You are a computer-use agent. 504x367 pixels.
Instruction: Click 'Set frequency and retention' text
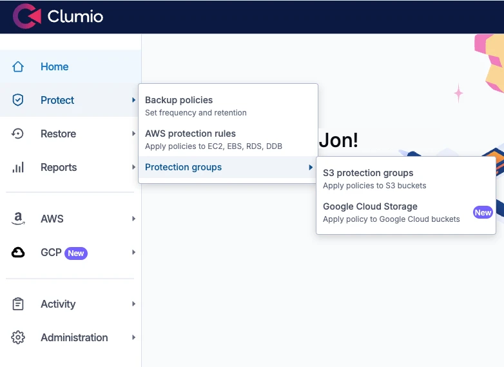[x=196, y=113]
